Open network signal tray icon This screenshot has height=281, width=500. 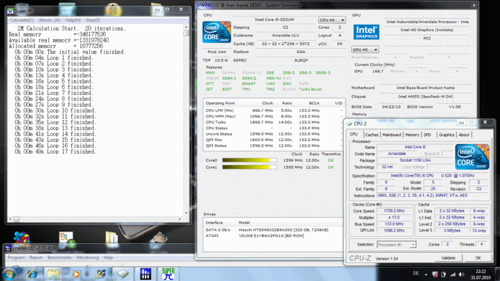(x=452, y=274)
